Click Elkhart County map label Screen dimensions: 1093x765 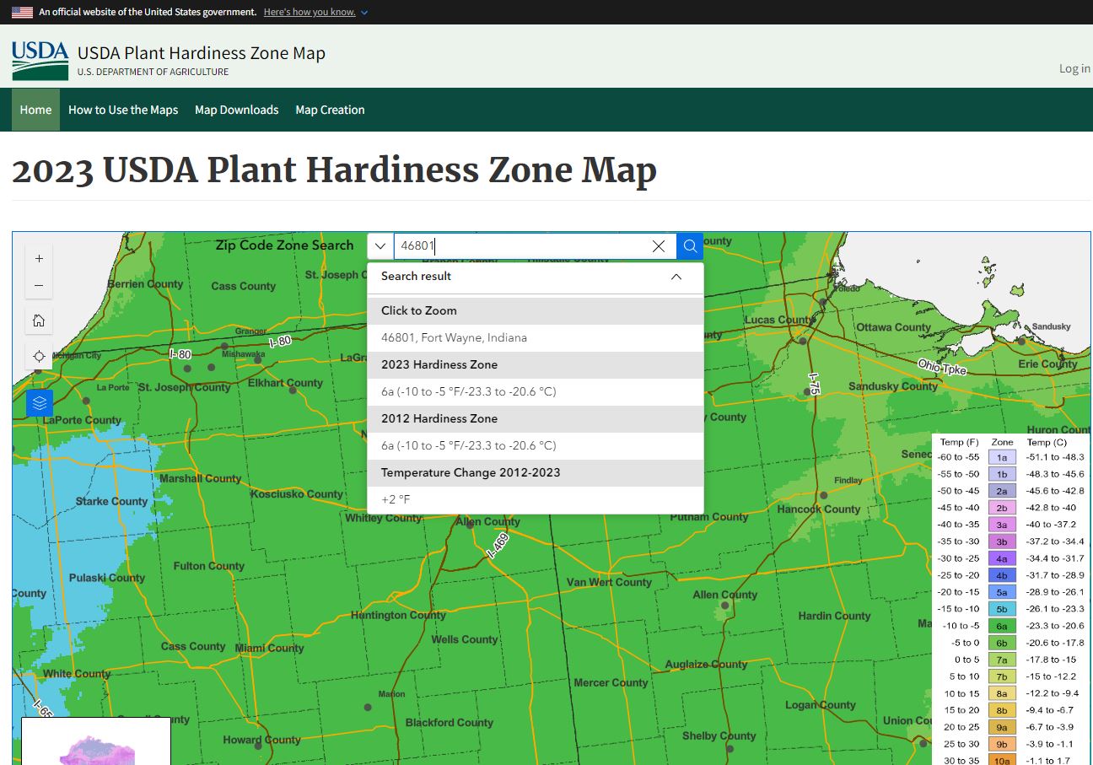pyautogui.click(x=285, y=383)
